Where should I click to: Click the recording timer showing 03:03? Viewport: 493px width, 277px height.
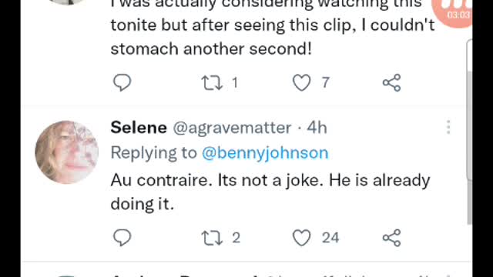point(458,15)
